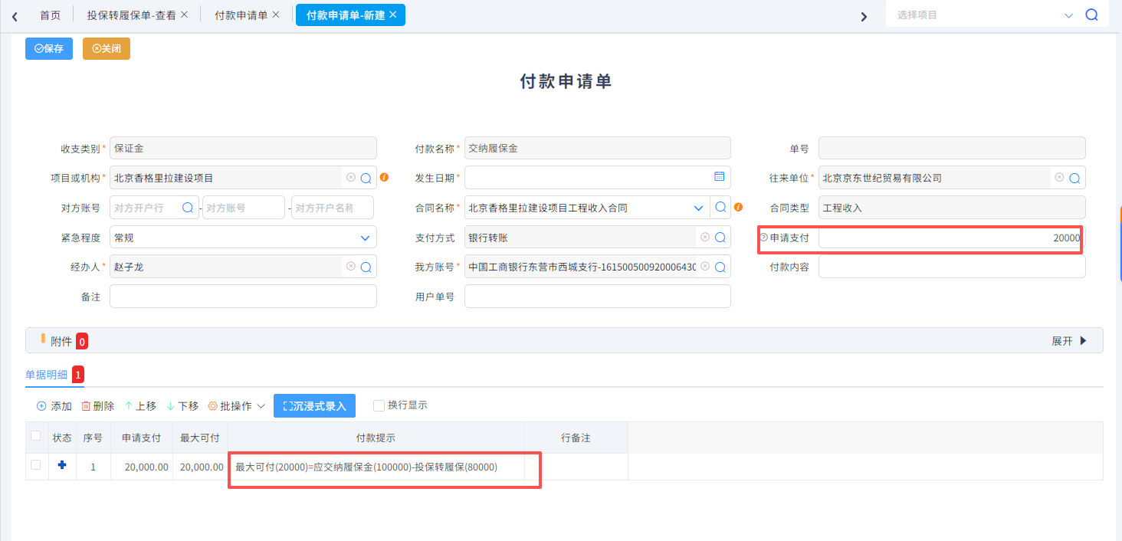Close the 付款申请单 tab

click(x=276, y=15)
